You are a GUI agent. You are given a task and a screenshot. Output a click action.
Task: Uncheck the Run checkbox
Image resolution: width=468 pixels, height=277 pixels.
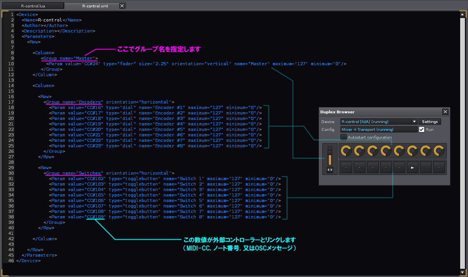coord(422,129)
